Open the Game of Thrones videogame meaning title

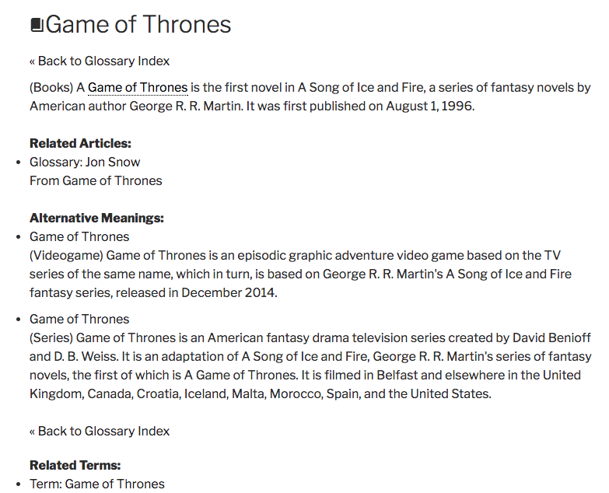pos(79,236)
